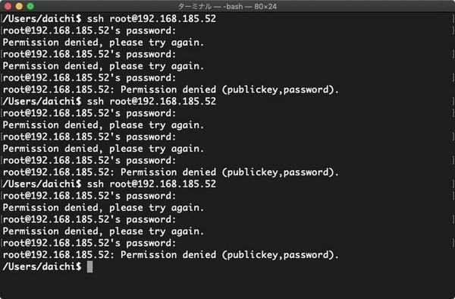The width and height of the screenshot is (455, 299).
Task: Click right-edge bracket mark of last password prompt
Action: point(453,243)
